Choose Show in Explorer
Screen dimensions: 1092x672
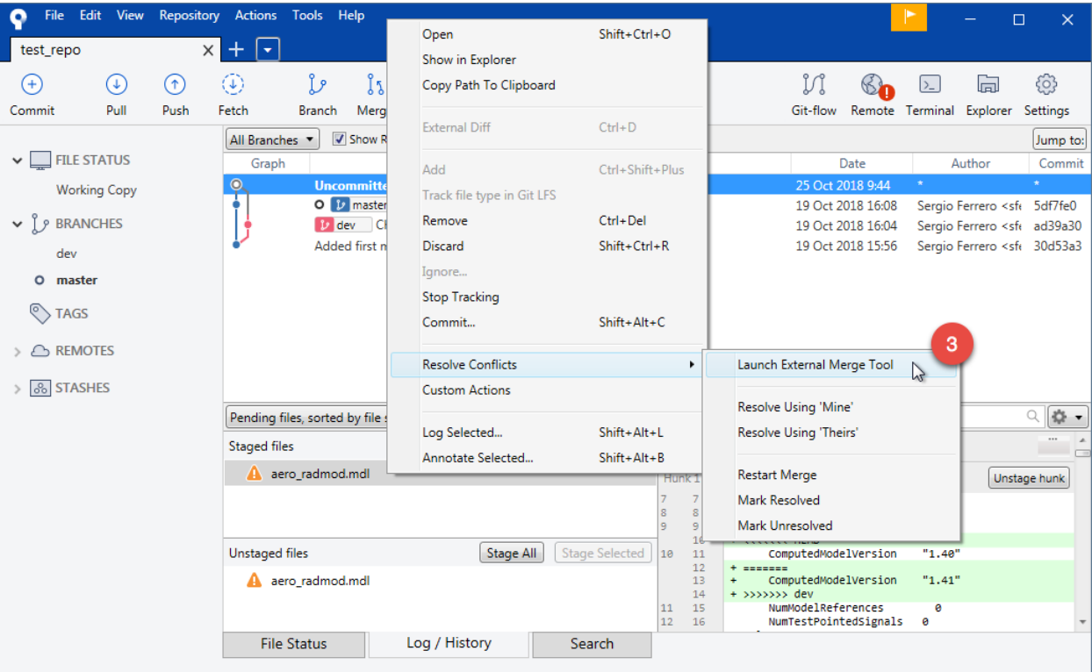[546, 60]
